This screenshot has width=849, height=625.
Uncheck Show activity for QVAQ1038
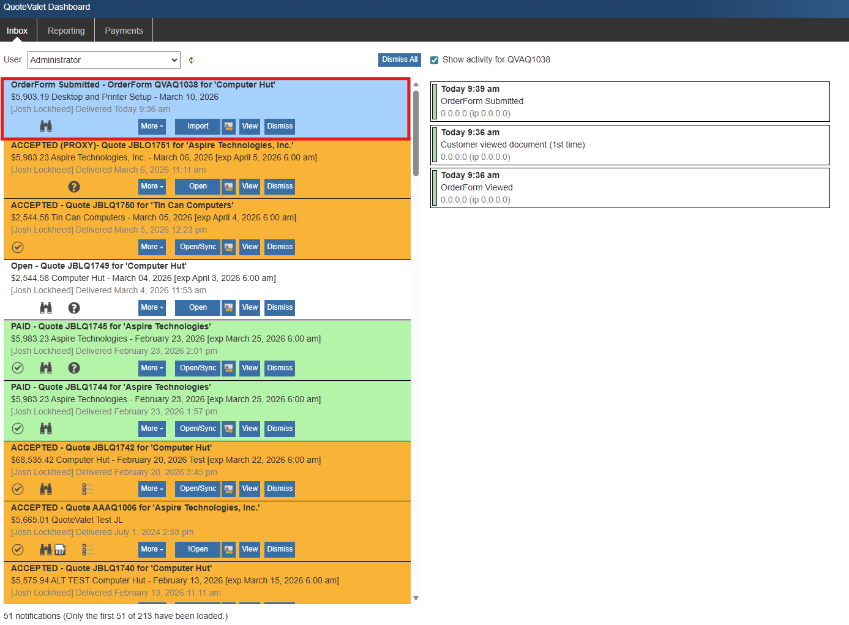click(434, 59)
